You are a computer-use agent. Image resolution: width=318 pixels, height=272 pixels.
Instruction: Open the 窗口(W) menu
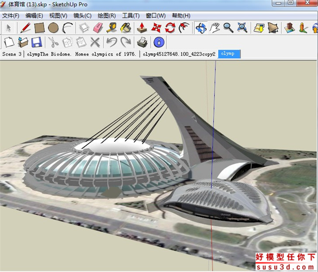[156, 16]
